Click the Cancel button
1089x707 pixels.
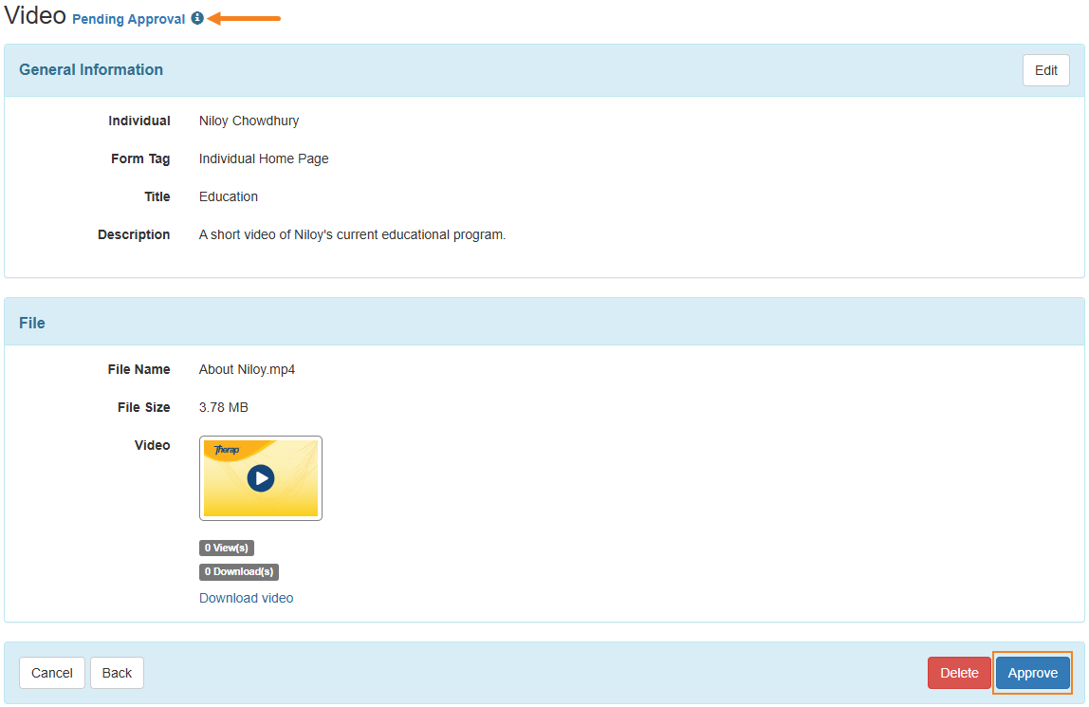pyautogui.click(x=52, y=673)
